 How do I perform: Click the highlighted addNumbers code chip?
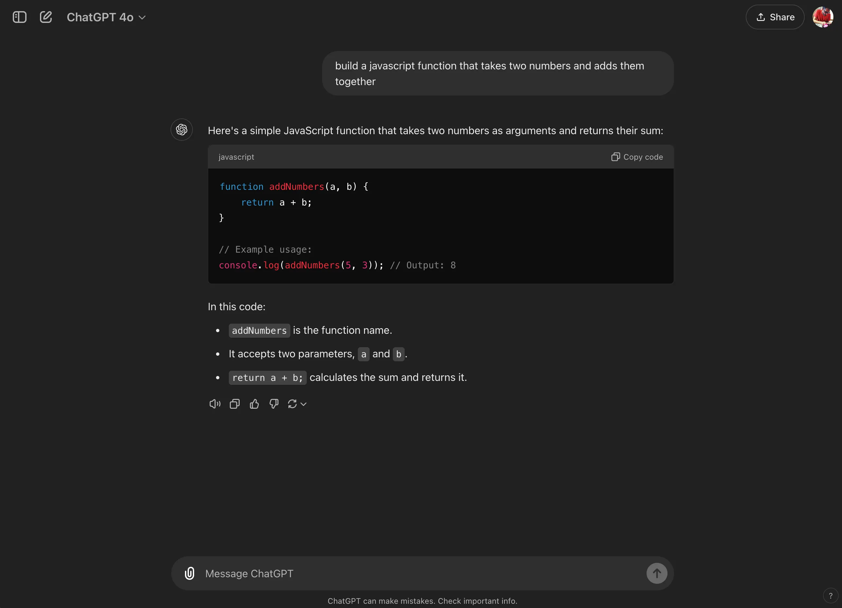[x=259, y=331]
